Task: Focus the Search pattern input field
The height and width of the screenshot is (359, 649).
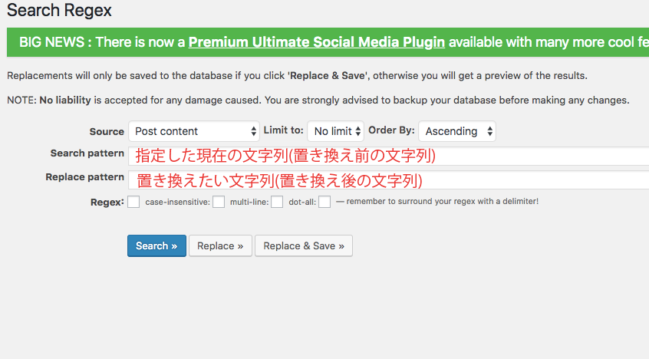Action: coord(390,156)
